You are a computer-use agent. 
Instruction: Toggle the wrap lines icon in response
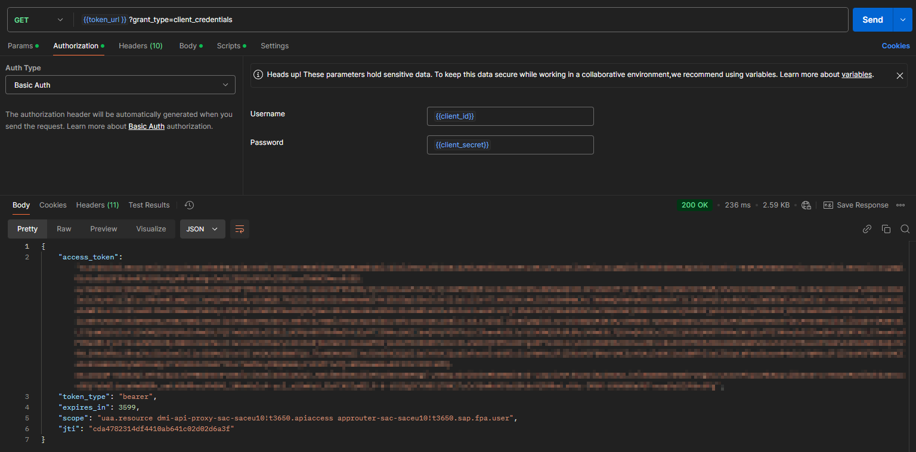tap(240, 229)
